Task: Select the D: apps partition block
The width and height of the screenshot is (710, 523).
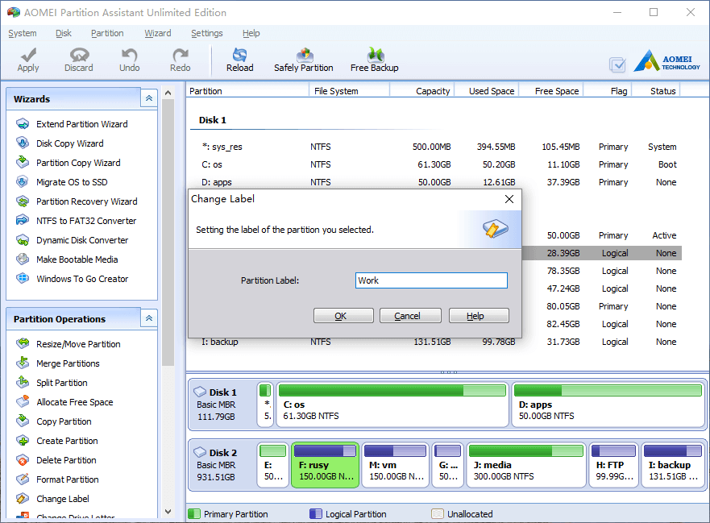Action: [x=608, y=405]
